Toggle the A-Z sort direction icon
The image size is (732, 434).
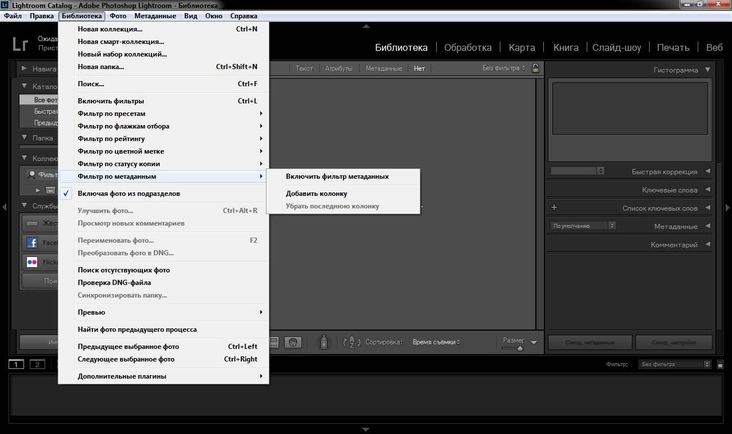click(x=352, y=342)
